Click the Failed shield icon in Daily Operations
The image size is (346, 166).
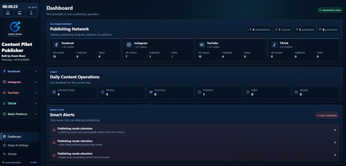point(248,92)
